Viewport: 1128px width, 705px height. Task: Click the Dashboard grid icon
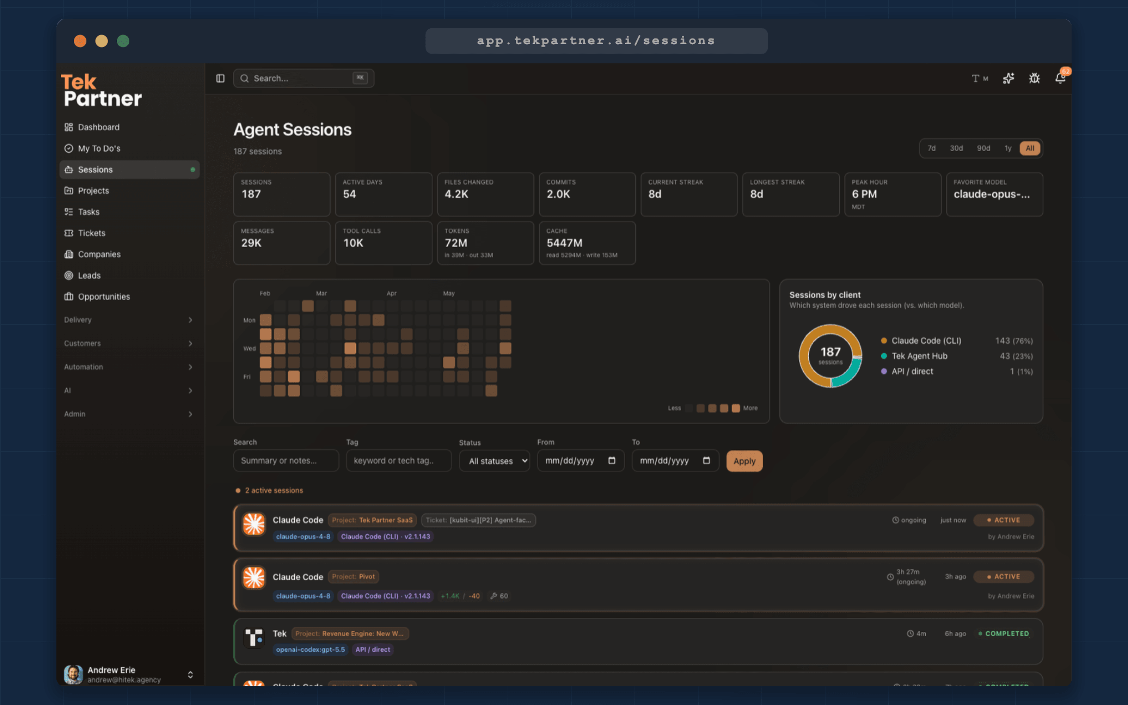tap(68, 127)
